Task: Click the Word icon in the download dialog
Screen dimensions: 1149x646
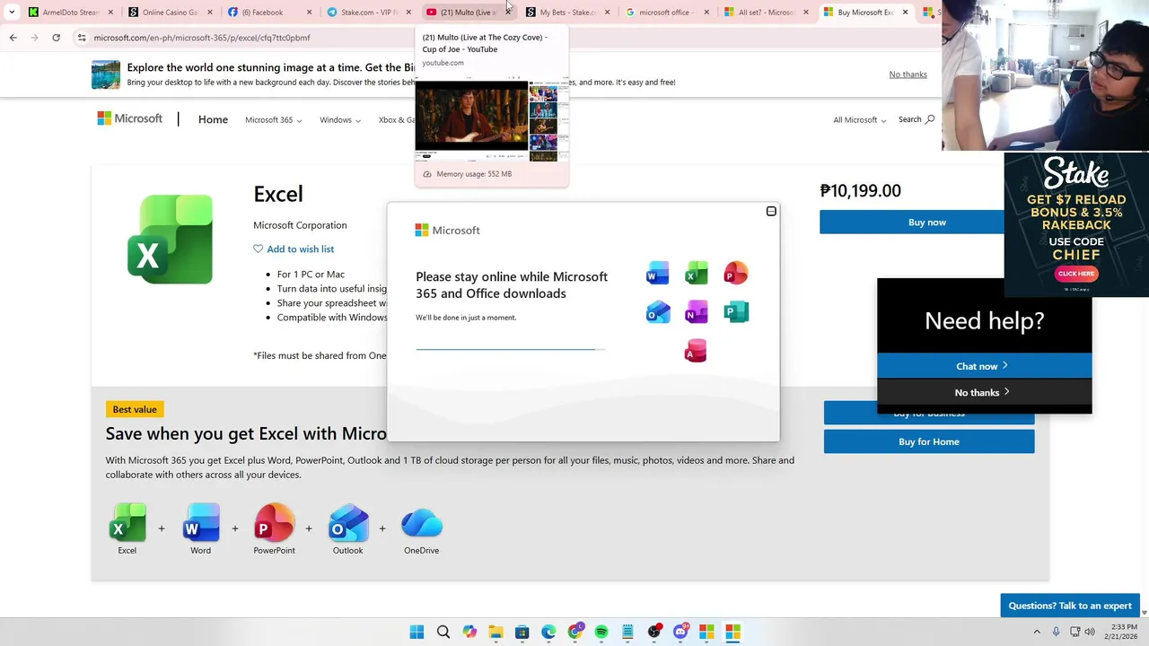Action: (x=657, y=274)
